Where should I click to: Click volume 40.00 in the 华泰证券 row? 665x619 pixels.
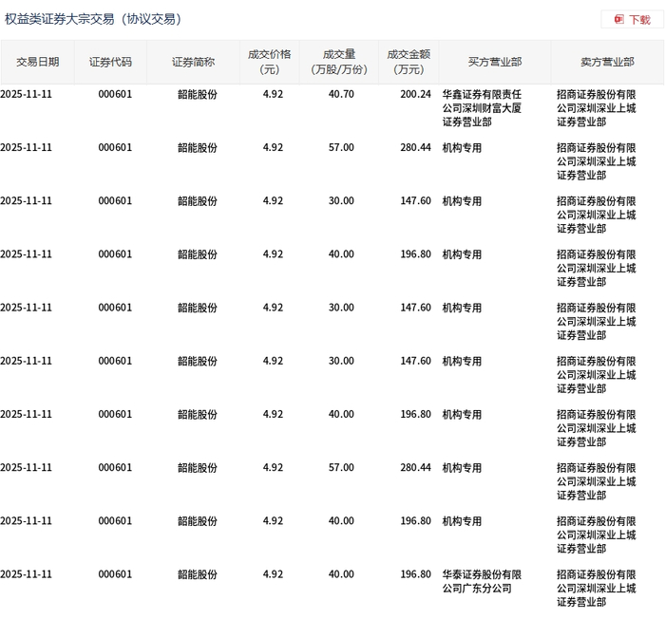(341, 574)
